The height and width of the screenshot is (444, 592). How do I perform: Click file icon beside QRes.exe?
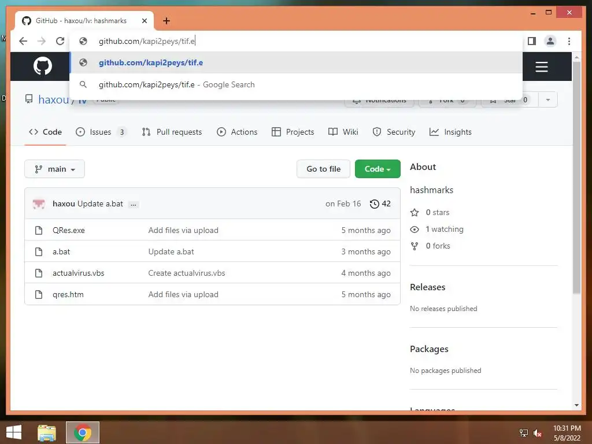coord(39,230)
